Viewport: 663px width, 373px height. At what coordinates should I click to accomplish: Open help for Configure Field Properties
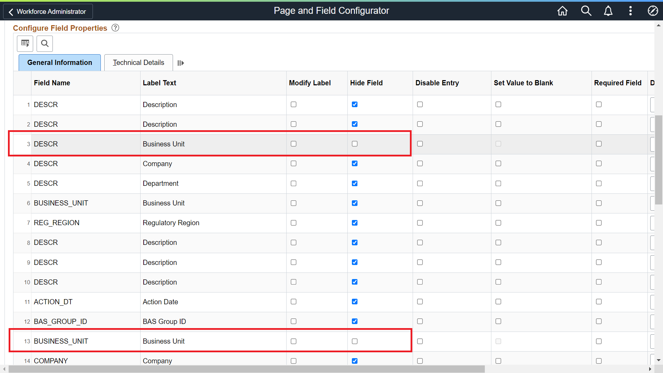[x=115, y=28]
